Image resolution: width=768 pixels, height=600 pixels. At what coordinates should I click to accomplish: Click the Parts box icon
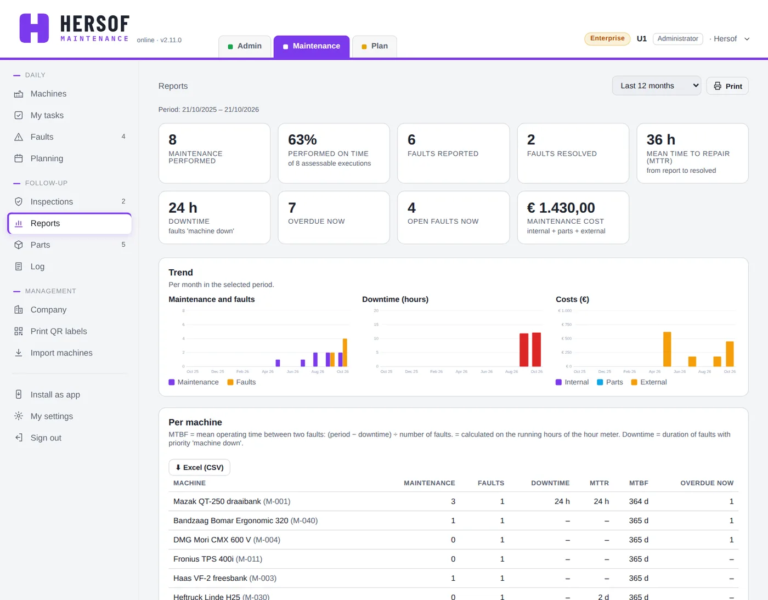[x=19, y=245]
